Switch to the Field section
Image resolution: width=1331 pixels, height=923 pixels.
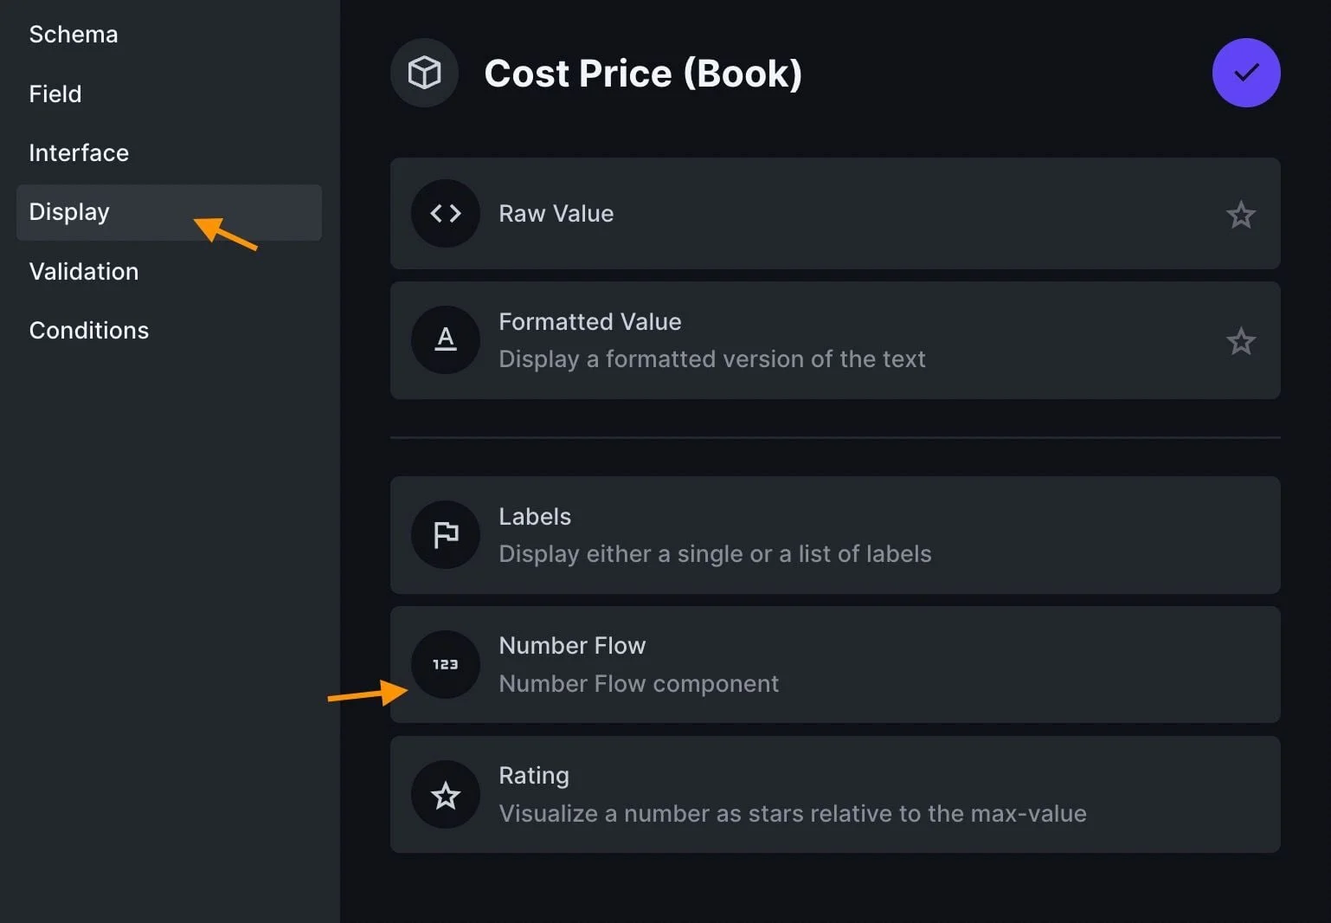(55, 94)
